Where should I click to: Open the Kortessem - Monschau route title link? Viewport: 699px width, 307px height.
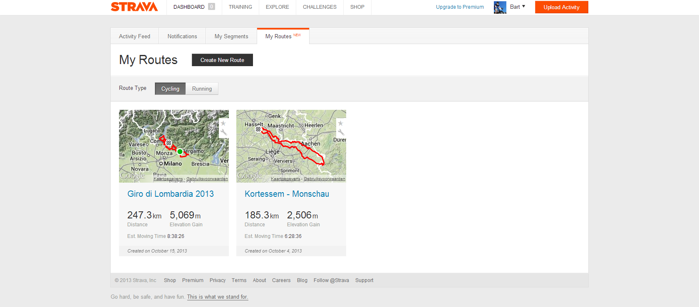pyautogui.click(x=287, y=194)
